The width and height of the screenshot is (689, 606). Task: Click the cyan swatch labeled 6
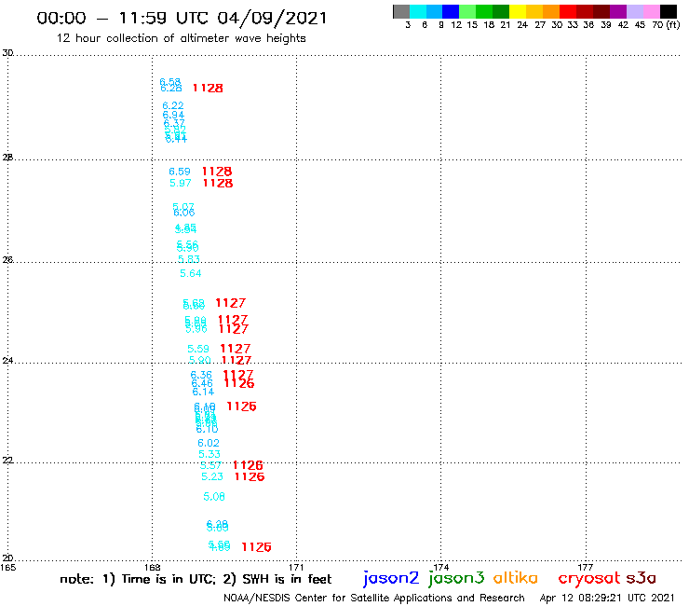point(418,11)
